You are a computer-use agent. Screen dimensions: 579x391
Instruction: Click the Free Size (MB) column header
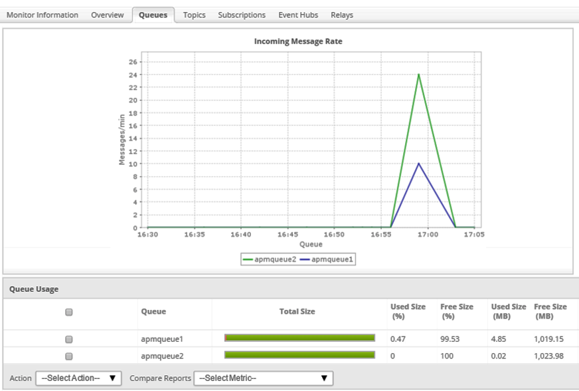click(x=550, y=311)
